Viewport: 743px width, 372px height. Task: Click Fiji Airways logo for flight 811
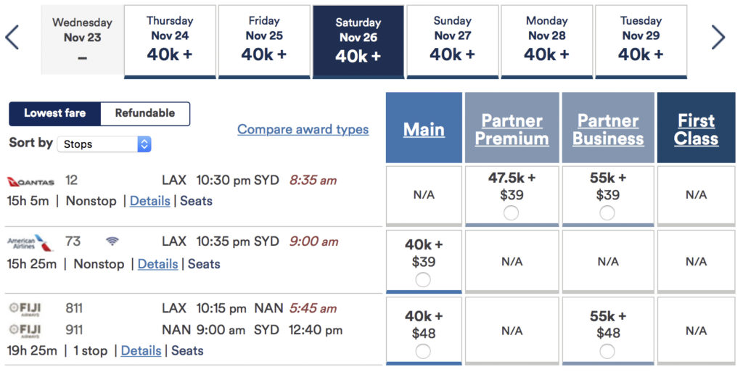25,309
